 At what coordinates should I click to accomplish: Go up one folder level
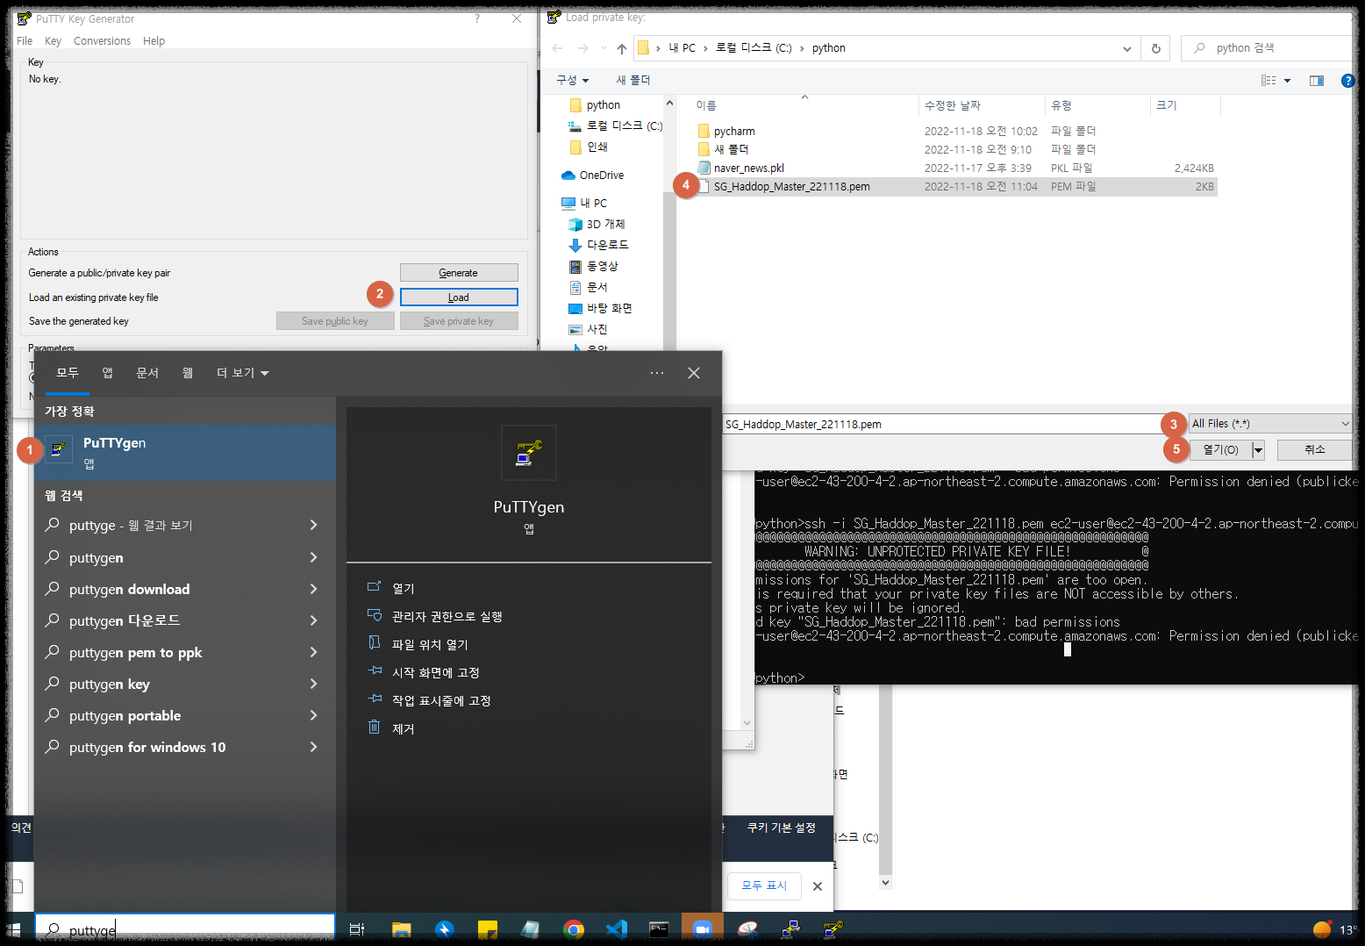click(621, 48)
